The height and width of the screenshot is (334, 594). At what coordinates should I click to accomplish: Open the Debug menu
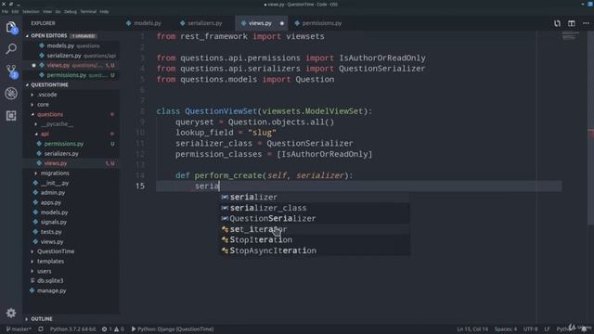(x=71, y=12)
